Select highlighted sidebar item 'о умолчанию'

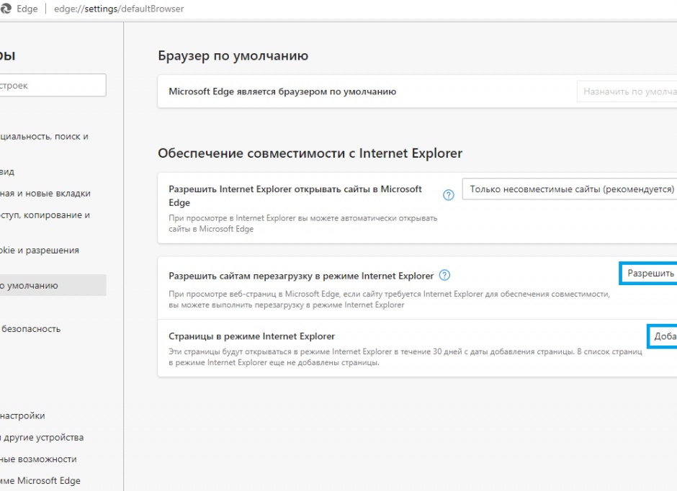pos(53,285)
